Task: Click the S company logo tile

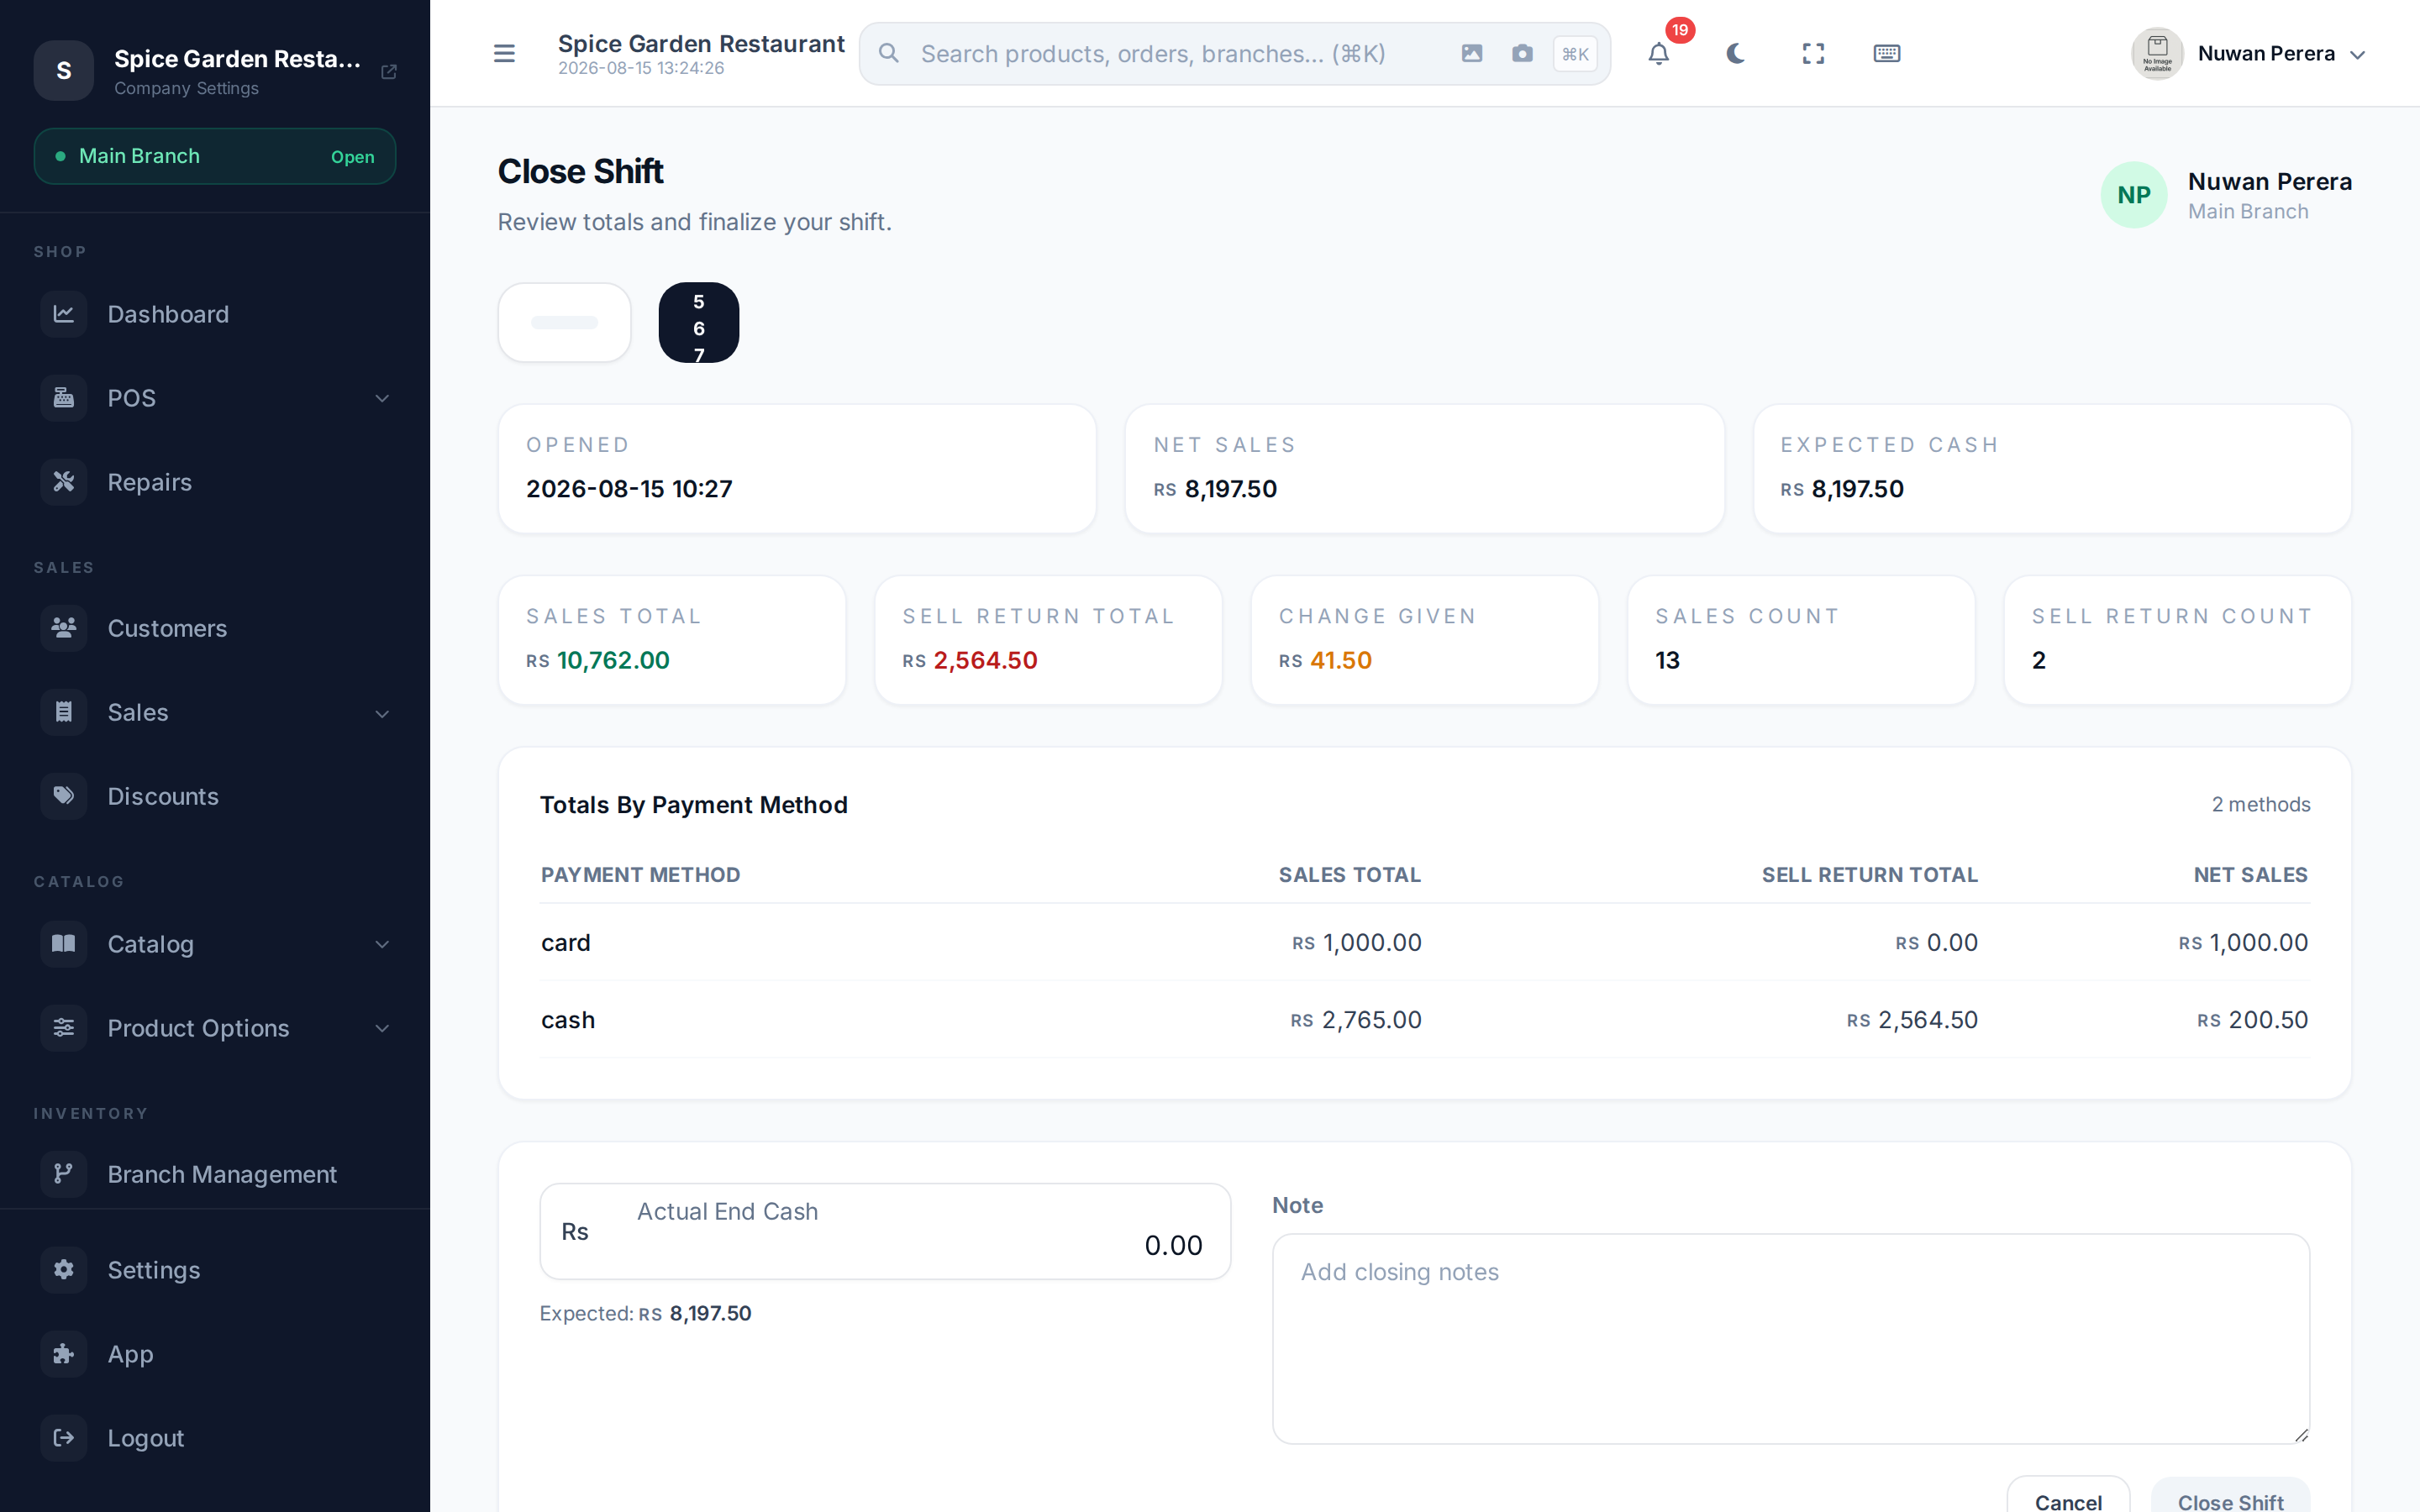Action: 63,70
